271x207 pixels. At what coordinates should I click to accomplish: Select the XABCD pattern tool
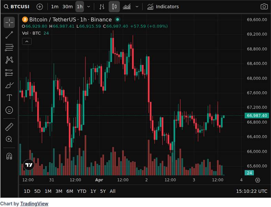[x=9, y=60]
